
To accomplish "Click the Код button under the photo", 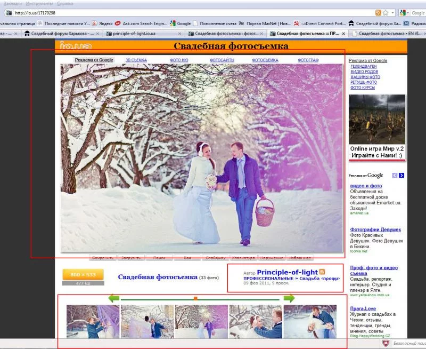I will click(x=187, y=258).
